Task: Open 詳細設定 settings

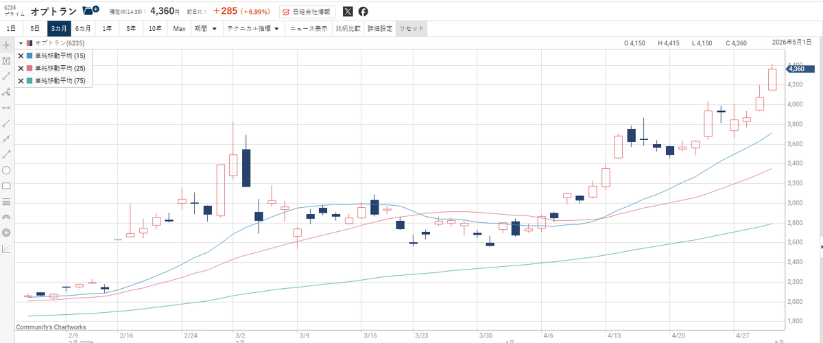Action: (x=380, y=29)
